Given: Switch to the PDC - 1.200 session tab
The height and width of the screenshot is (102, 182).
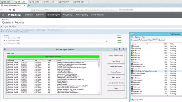Looking at the screenshot, I should click(7, 2).
